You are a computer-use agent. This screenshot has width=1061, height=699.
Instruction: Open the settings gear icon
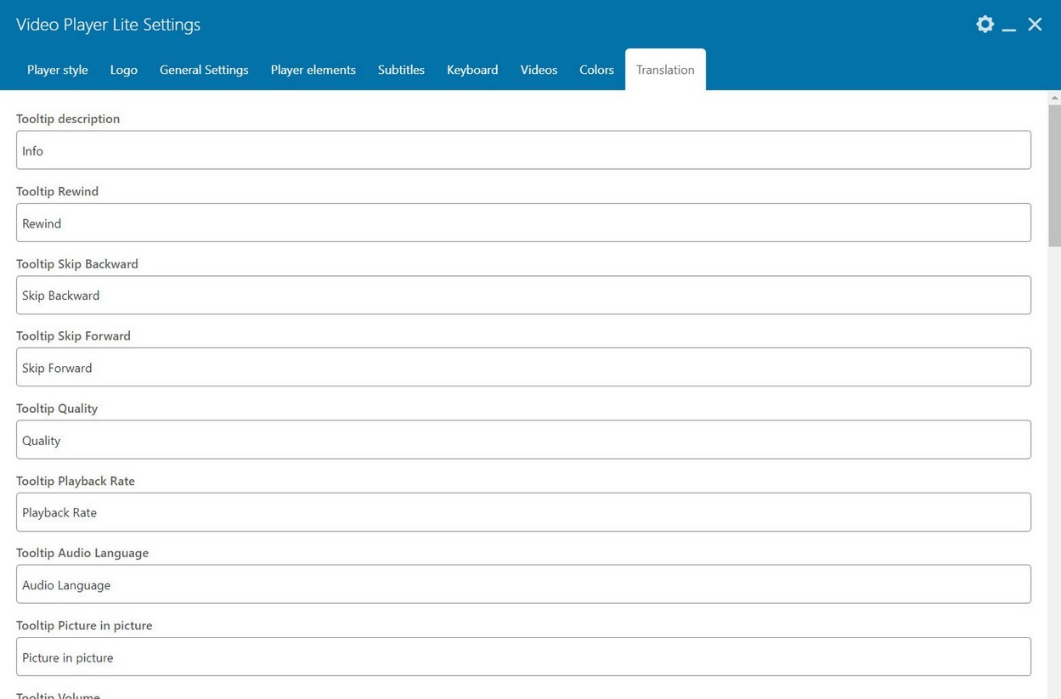[985, 25]
